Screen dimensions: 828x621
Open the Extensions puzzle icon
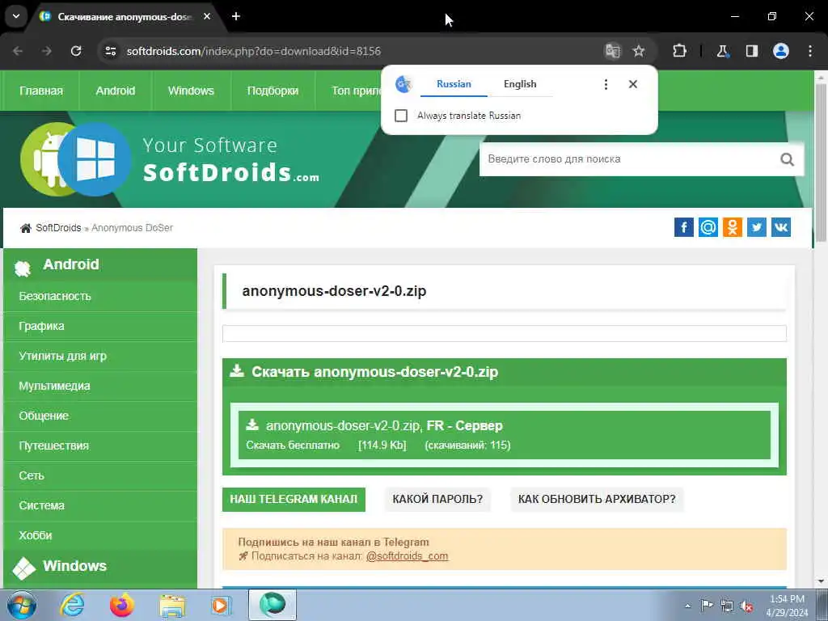[679, 51]
